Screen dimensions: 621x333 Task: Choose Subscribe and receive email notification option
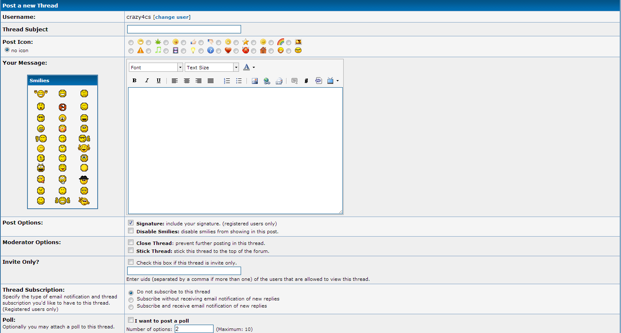tap(131, 307)
